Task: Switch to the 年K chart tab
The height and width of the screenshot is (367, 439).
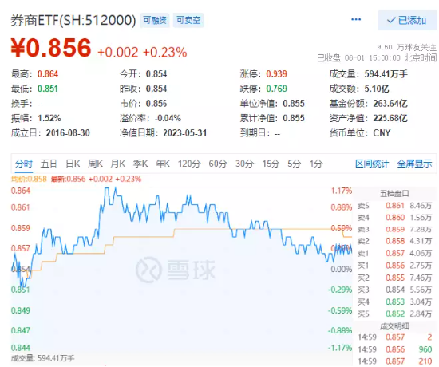Action: pyautogui.click(x=163, y=164)
